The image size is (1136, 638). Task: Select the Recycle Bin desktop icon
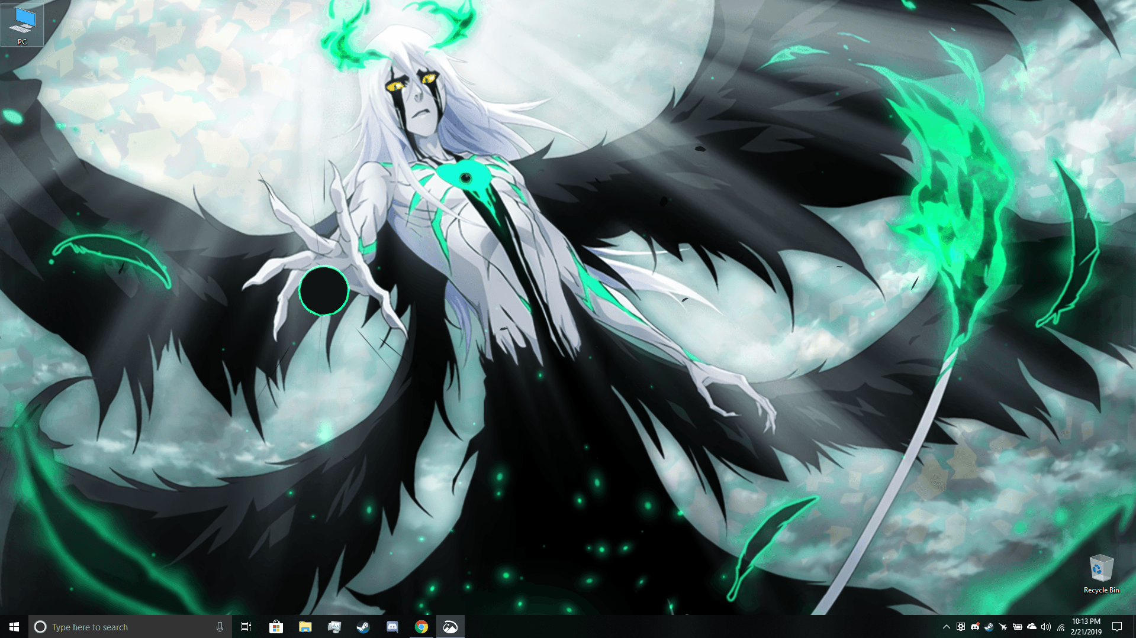(x=1101, y=574)
